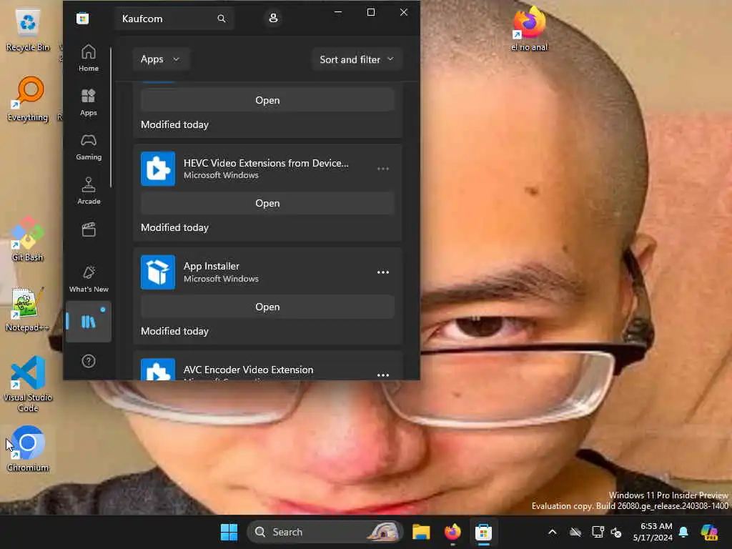Open the Home section in Store sidebar
This screenshot has width=732, height=549.
click(88, 58)
